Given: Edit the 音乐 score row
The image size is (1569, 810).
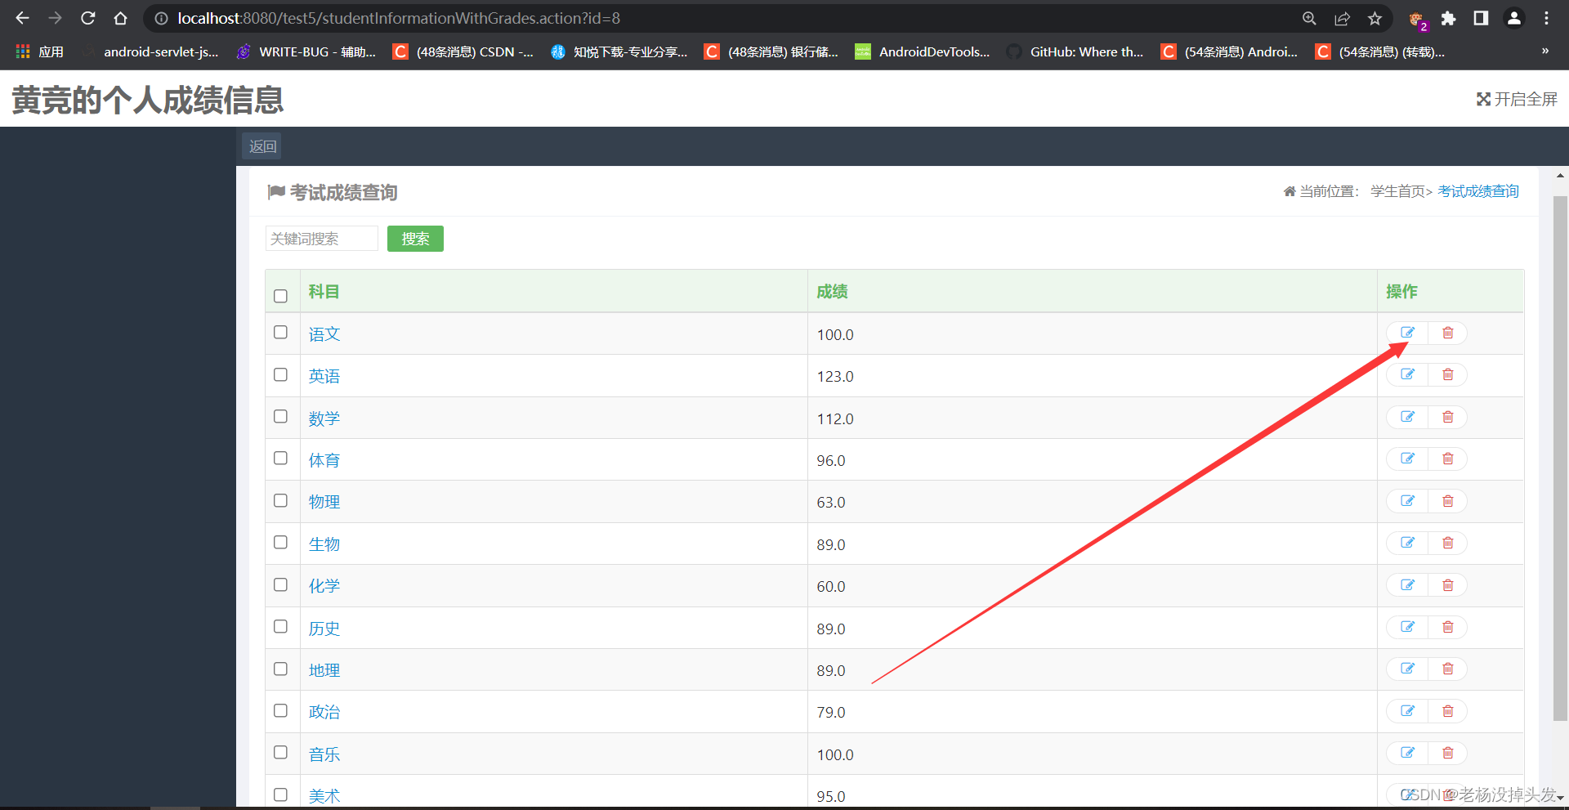Looking at the screenshot, I should click(1407, 753).
